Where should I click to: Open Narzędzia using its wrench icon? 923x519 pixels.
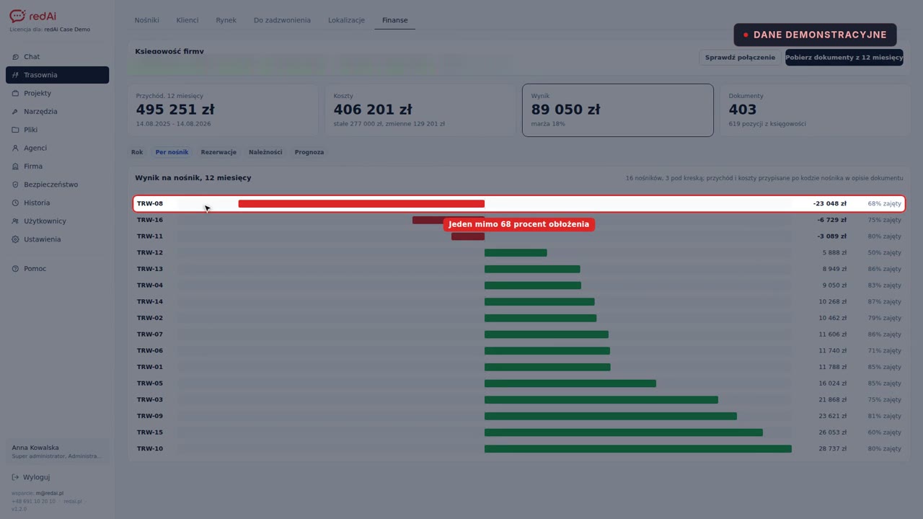16,112
